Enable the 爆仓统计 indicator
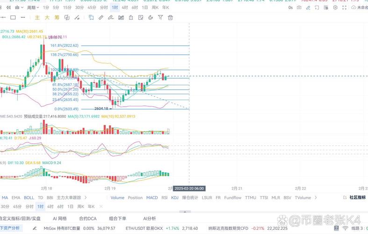This screenshot has height=234, width=368. pyautogui.click(x=190, y=197)
